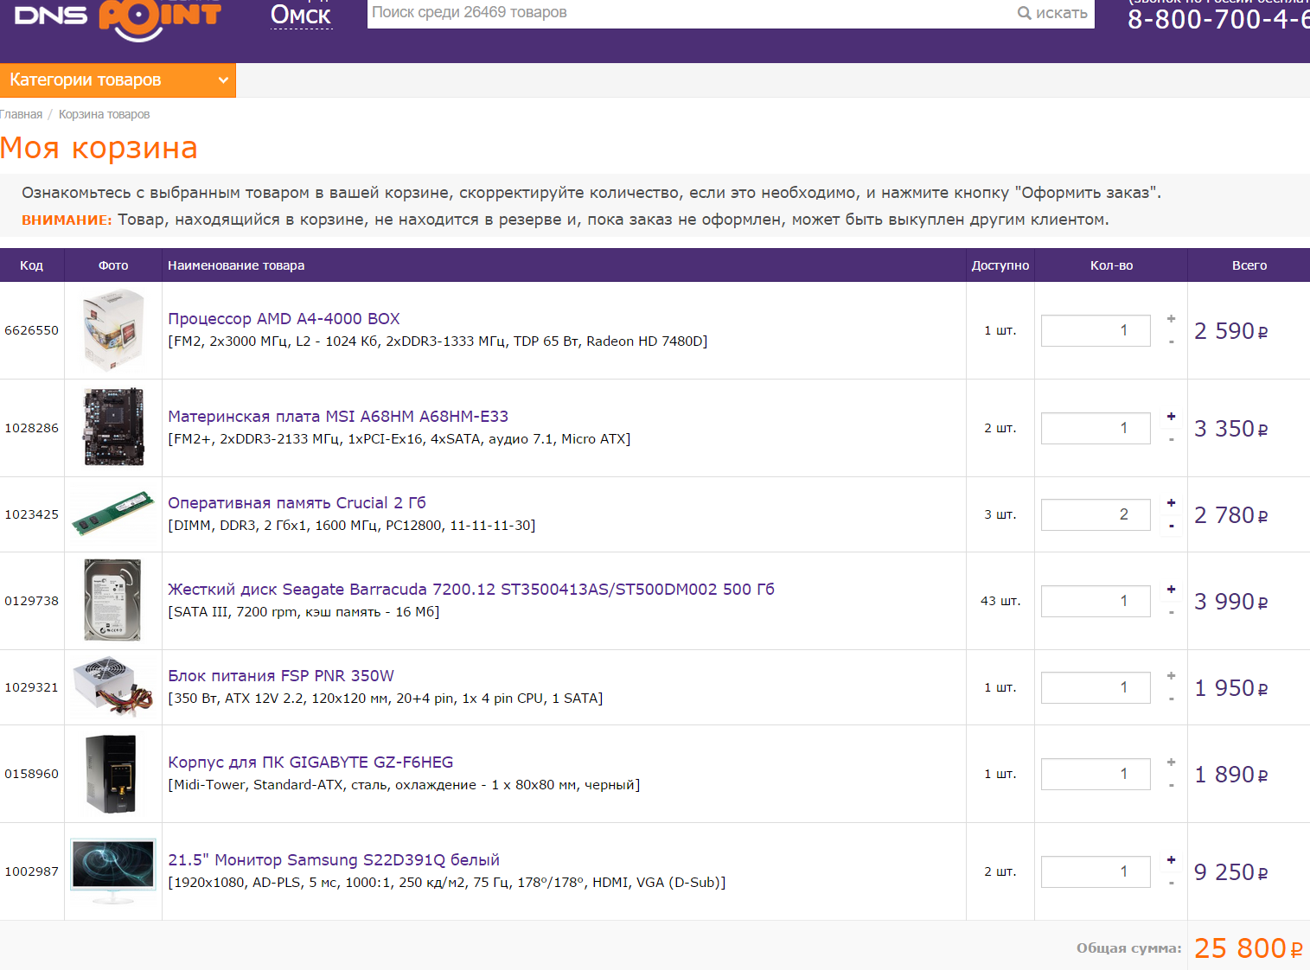Open 'Блок питания FSP PNR 350W' link
This screenshot has height=970, width=1310.
(281, 676)
